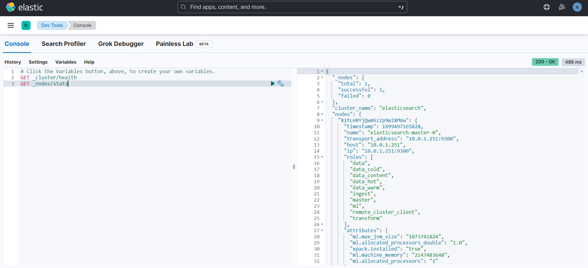Collapse the node ID block at line 9
Screen dimensions: 588x268
click(x=322, y=120)
